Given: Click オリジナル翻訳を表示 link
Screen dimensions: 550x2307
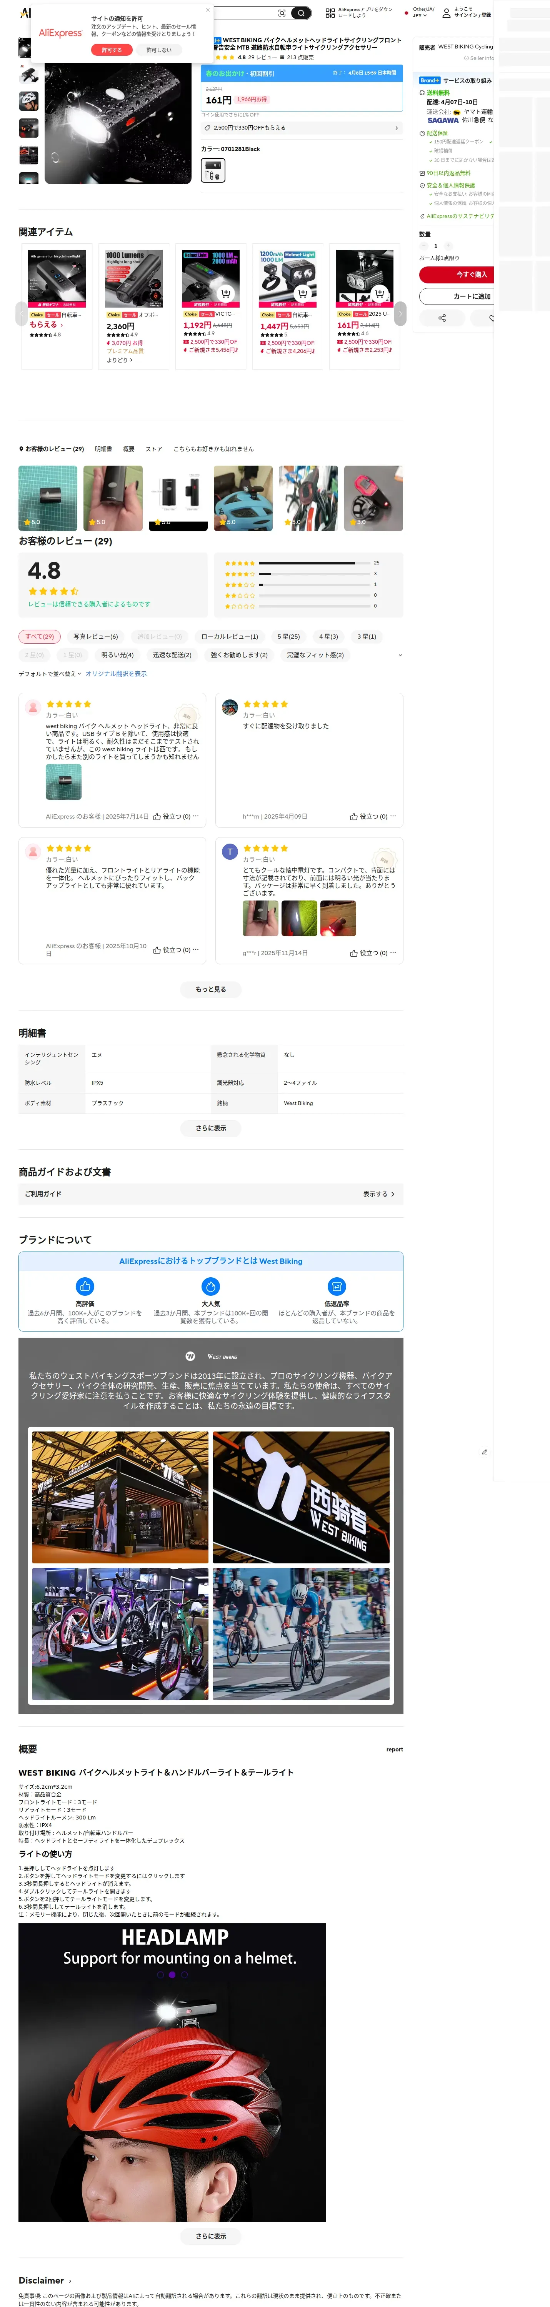Looking at the screenshot, I should (x=115, y=674).
